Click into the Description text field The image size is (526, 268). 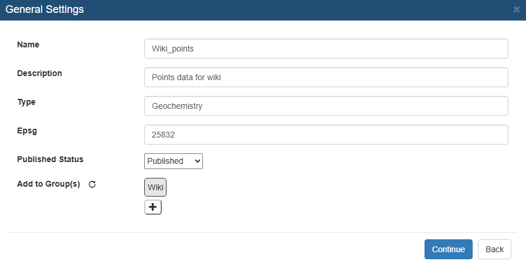(x=326, y=77)
